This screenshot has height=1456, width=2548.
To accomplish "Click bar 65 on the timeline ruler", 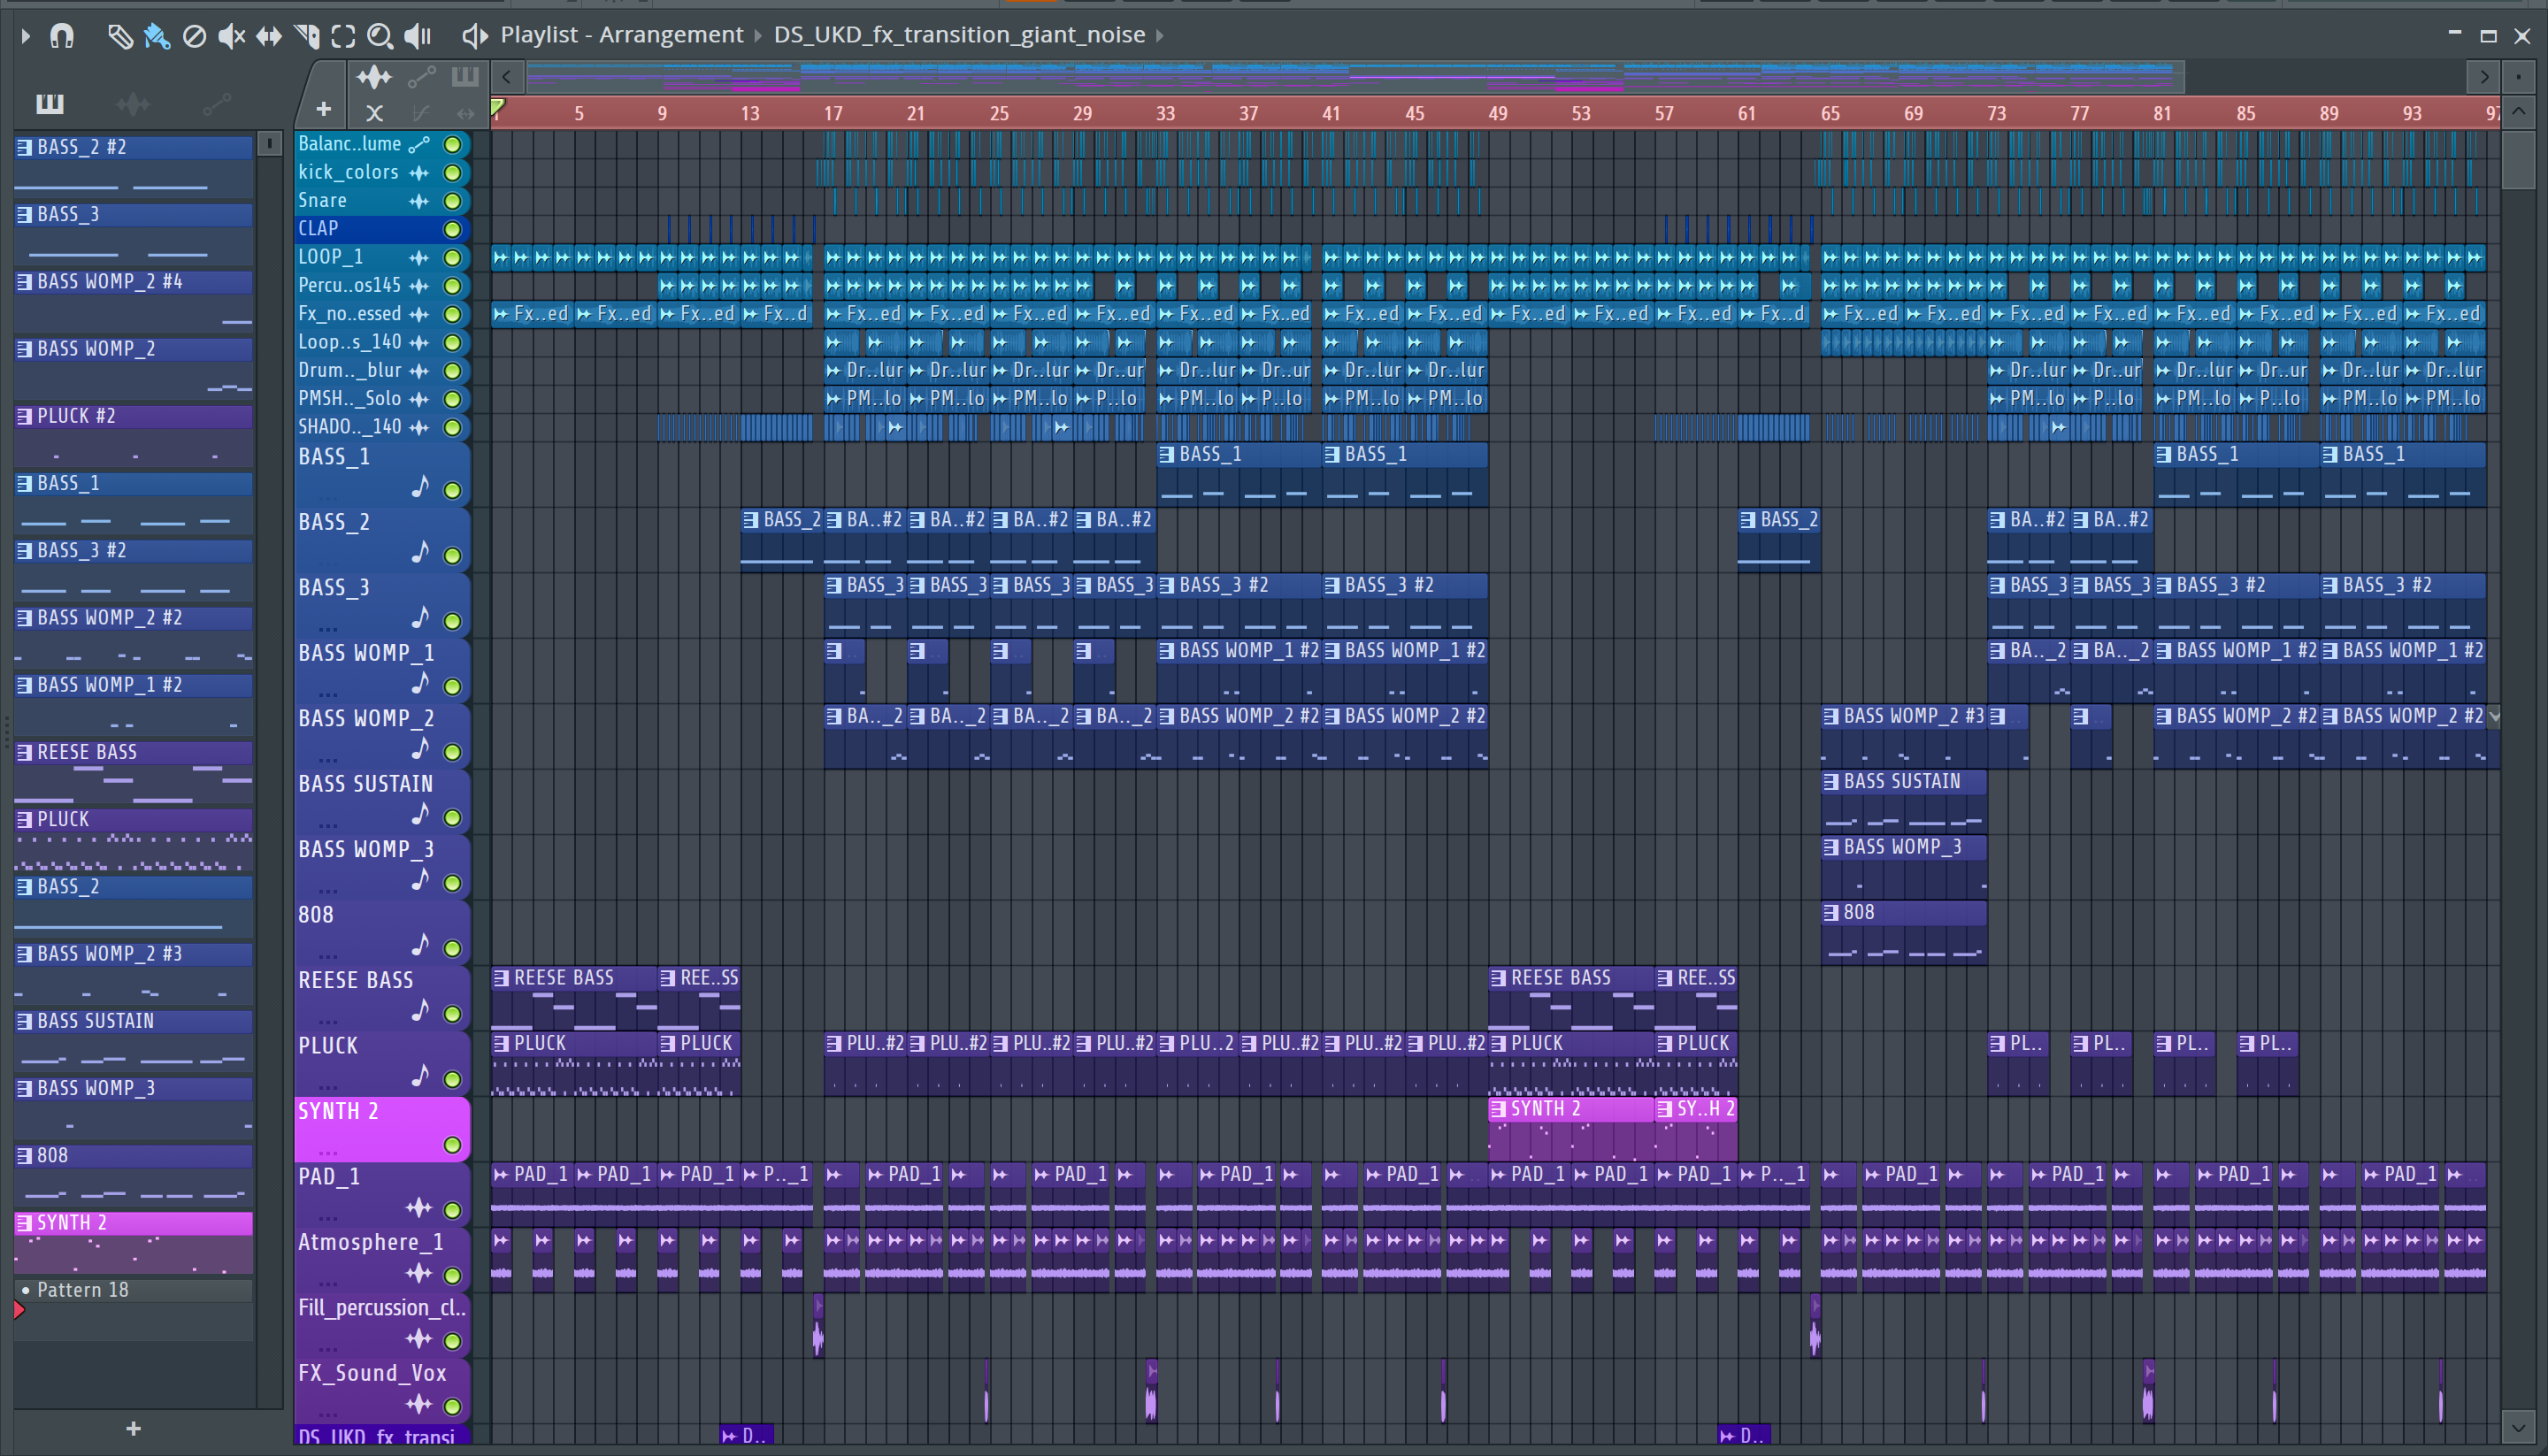I will coord(1830,114).
